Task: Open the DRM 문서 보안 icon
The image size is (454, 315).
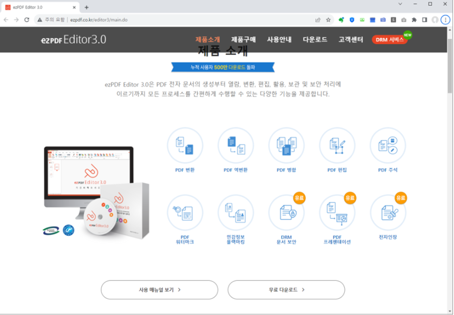Action: click(x=286, y=213)
